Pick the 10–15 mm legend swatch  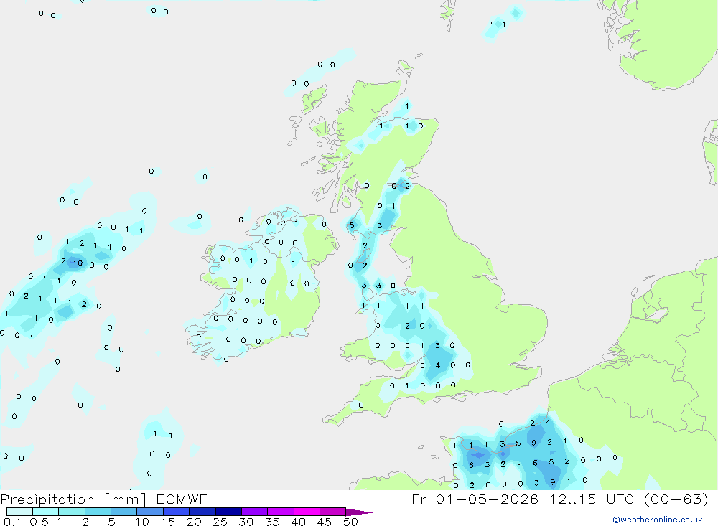click(x=150, y=512)
